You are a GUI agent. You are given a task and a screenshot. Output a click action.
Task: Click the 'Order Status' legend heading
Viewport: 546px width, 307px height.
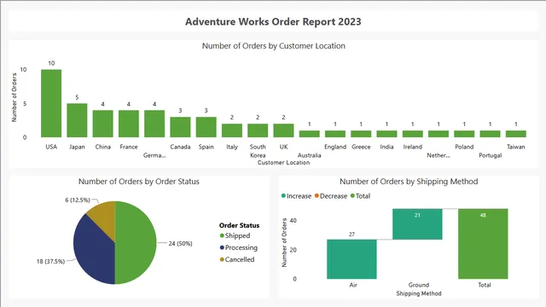[239, 225]
